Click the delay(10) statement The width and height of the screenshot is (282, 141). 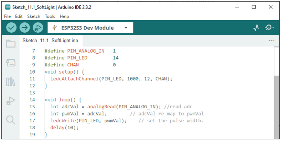coord(64,128)
